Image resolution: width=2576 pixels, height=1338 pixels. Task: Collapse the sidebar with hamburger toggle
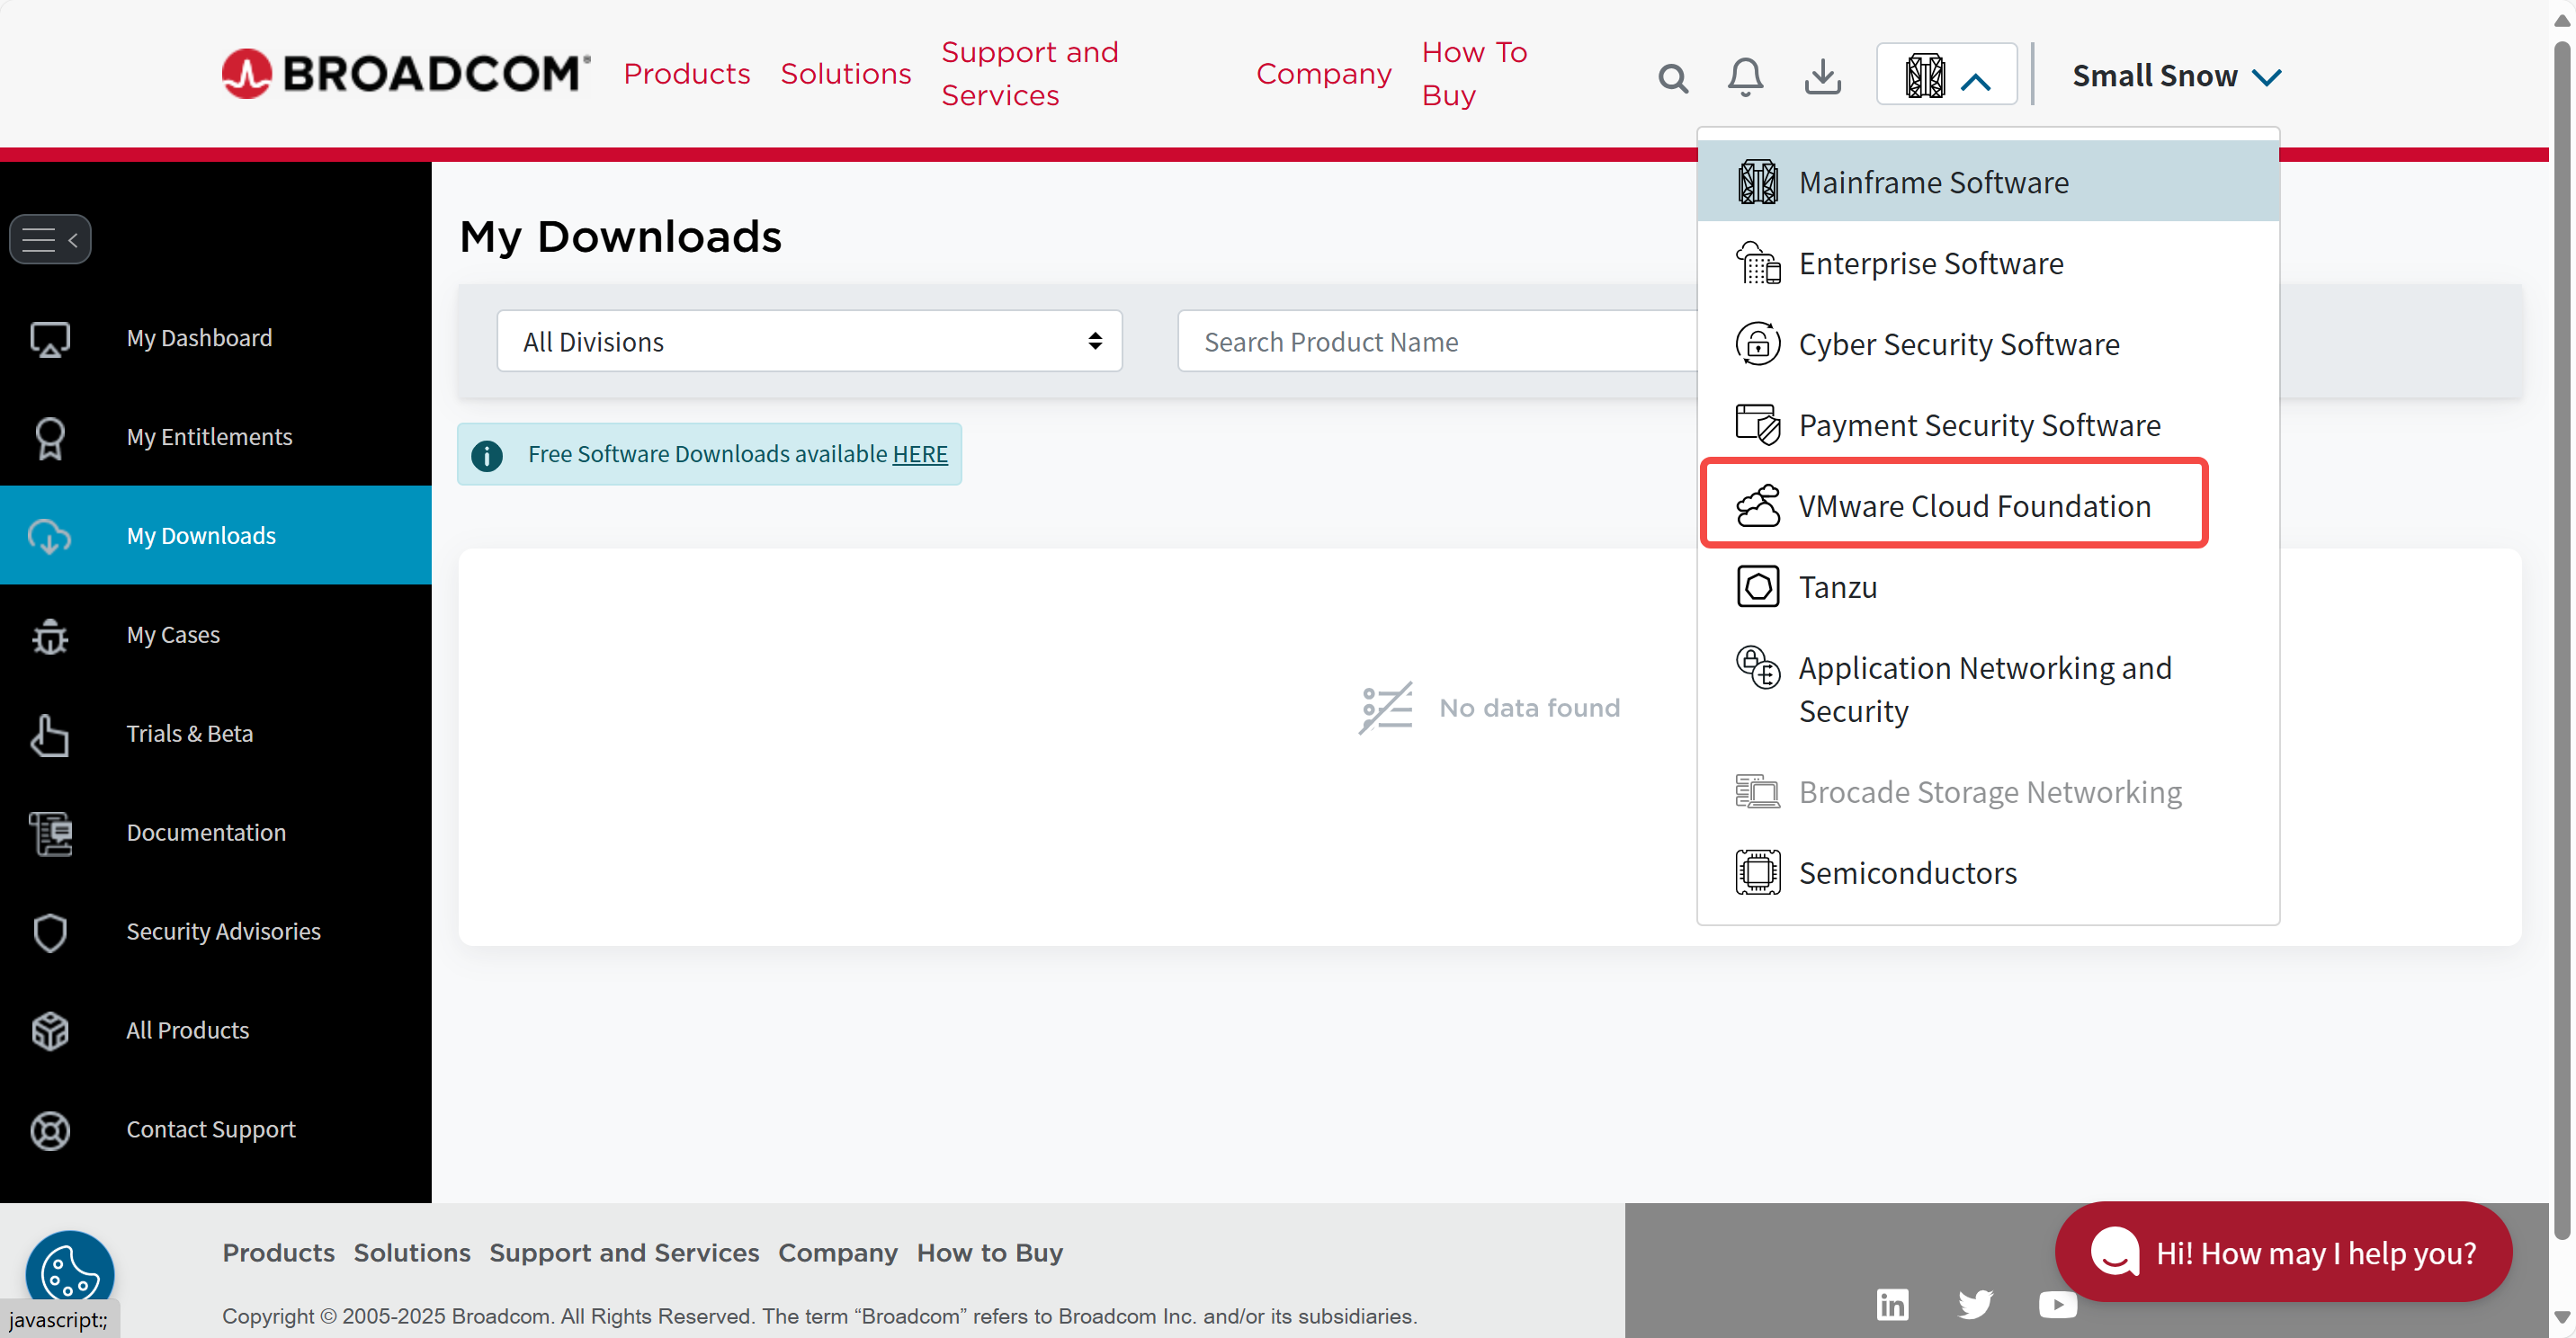50,239
